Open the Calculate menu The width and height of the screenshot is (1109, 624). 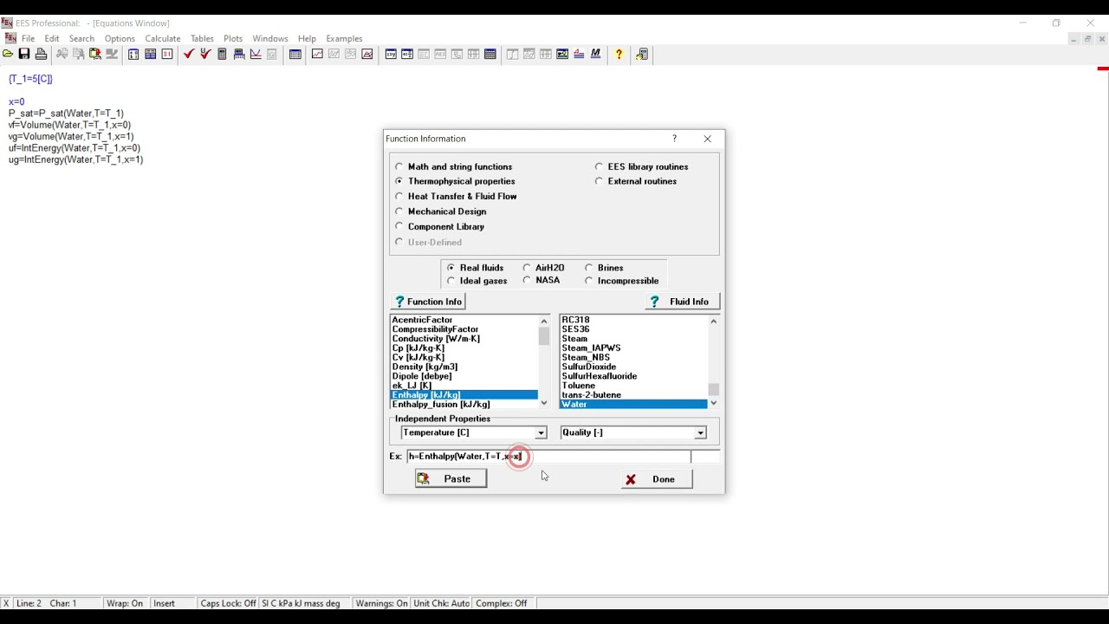point(163,39)
